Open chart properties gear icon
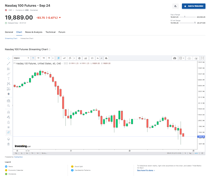210x178 pixels. 79,58
